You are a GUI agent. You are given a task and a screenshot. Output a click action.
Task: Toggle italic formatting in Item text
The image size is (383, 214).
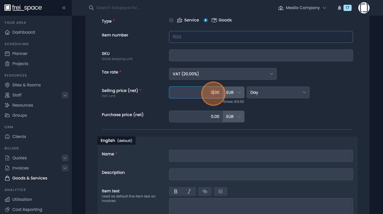(x=189, y=191)
